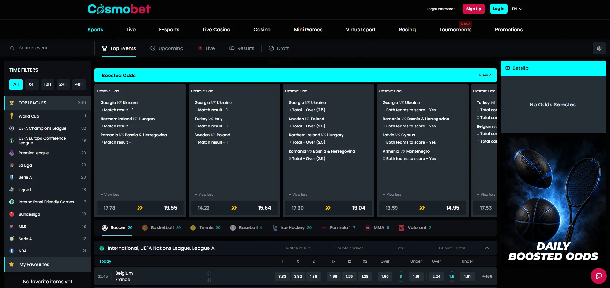Select the All time filter
This screenshot has width=610, height=288.
click(16, 84)
